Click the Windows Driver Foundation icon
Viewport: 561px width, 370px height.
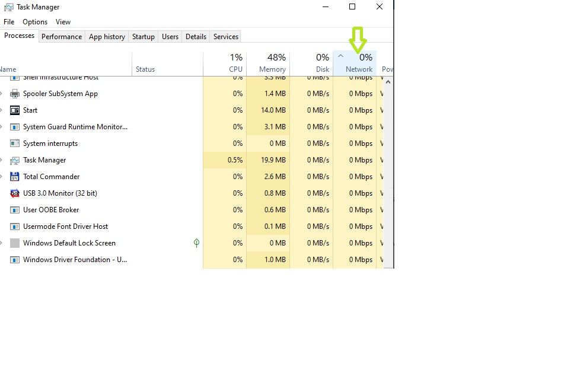pyautogui.click(x=15, y=260)
